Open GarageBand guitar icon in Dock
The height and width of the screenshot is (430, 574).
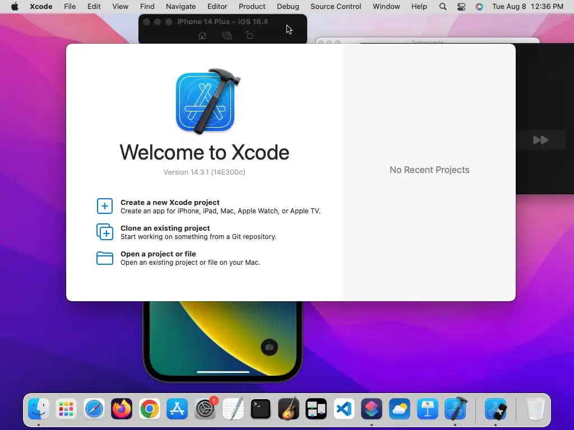pyautogui.click(x=289, y=408)
